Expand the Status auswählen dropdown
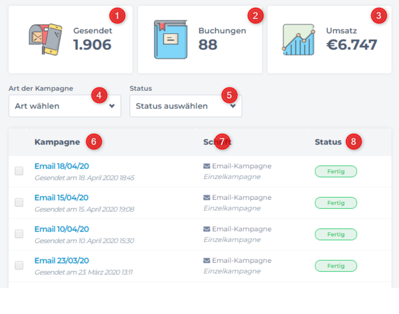Screen dimensions: 399x314 [186, 106]
